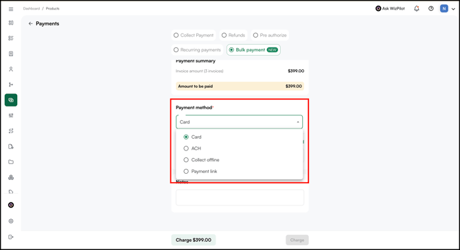Open the hamburger menu in the sidebar
Viewport: 460px width, 250px height.
point(11,9)
